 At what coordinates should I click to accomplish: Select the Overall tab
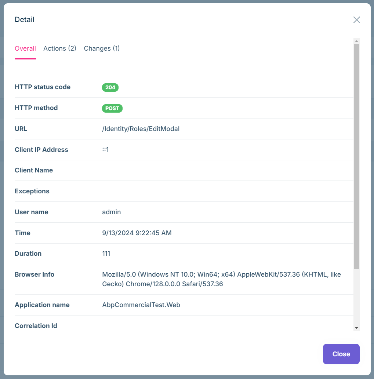coord(25,48)
